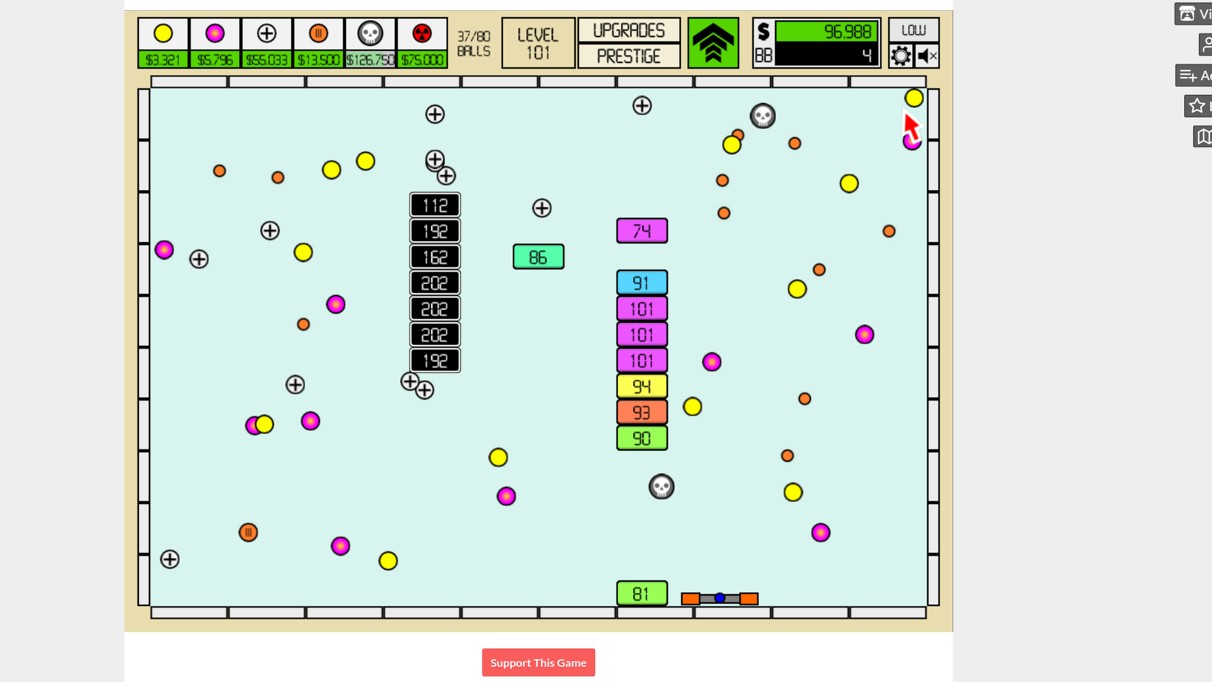This screenshot has width=1212, height=682.
Task: Click the plus/add ball icon in toolbar
Action: point(266,32)
